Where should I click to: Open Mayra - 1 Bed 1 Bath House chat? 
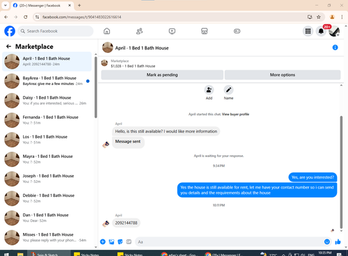pos(47,159)
